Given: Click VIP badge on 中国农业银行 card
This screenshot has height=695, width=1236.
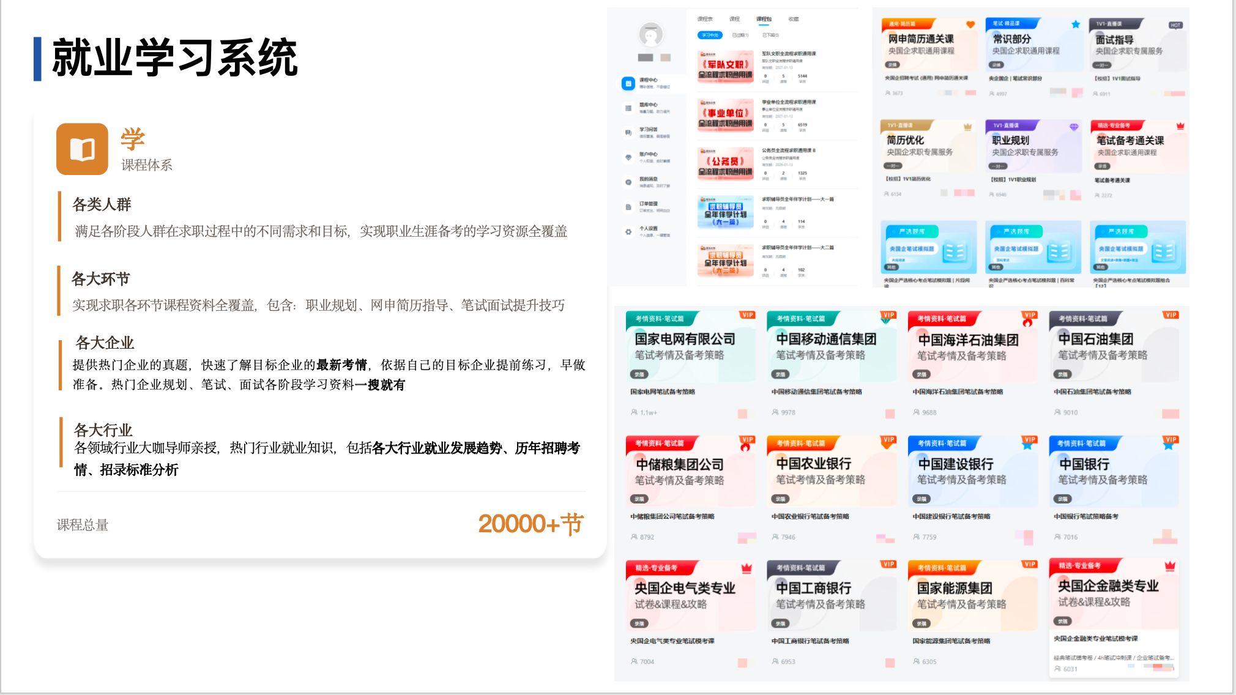Looking at the screenshot, I should (x=888, y=440).
